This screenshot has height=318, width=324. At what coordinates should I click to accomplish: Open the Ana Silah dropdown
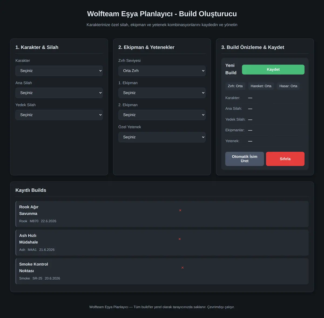[59, 93]
